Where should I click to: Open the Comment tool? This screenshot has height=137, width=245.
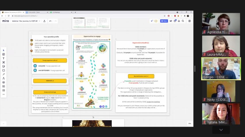coord(4,82)
